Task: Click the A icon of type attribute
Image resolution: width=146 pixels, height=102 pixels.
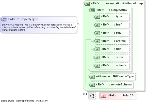Action: tap(97, 17)
